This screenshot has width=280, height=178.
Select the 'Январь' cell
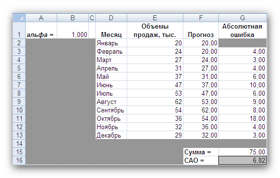tap(111, 43)
